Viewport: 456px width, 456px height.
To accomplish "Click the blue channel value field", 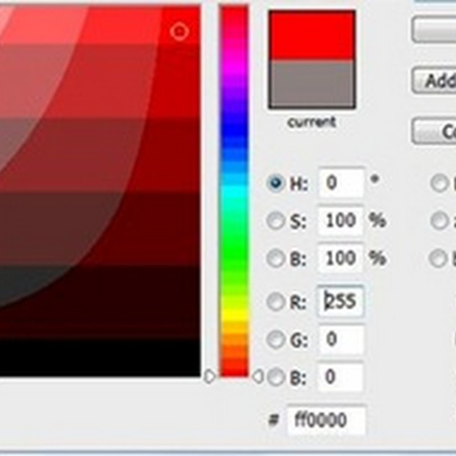I will click(x=341, y=377).
